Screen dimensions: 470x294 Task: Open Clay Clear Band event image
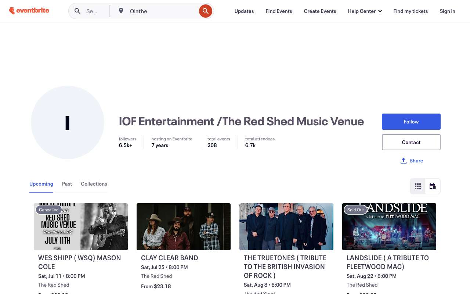tap(184, 227)
